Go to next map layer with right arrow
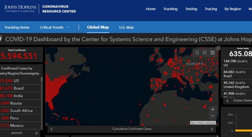 [x=212, y=129]
